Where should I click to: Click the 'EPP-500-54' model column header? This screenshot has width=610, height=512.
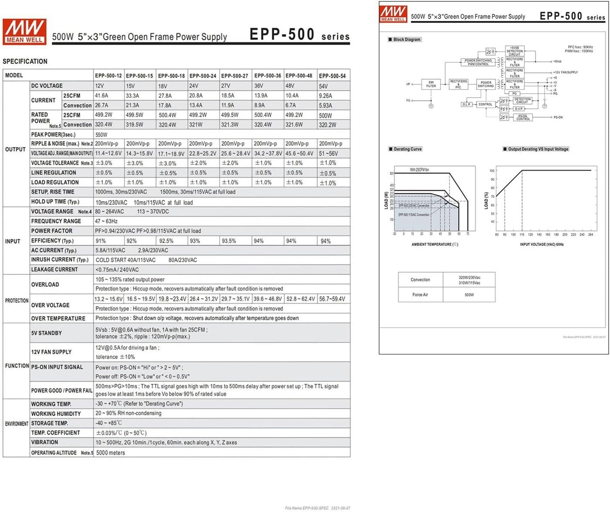click(x=332, y=76)
